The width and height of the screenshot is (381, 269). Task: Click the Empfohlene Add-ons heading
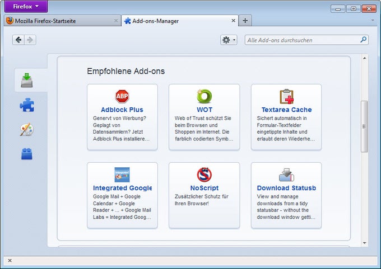pyautogui.click(x=126, y=71)
